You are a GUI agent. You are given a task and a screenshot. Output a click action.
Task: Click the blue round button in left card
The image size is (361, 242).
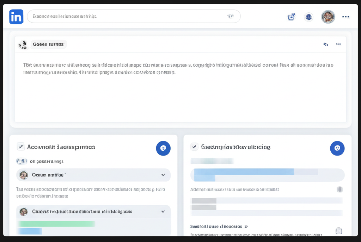pyautogui.click(x=163, y=148)
